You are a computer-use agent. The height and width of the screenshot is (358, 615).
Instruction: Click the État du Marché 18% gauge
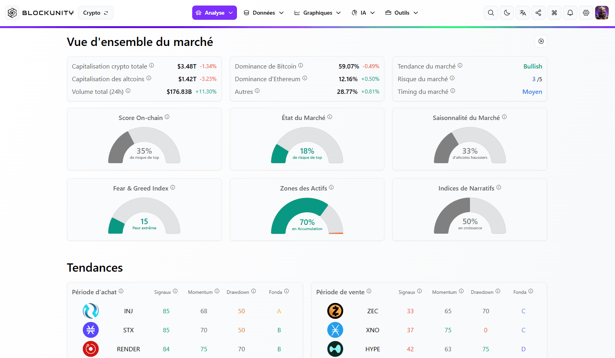tap(307, 145)
